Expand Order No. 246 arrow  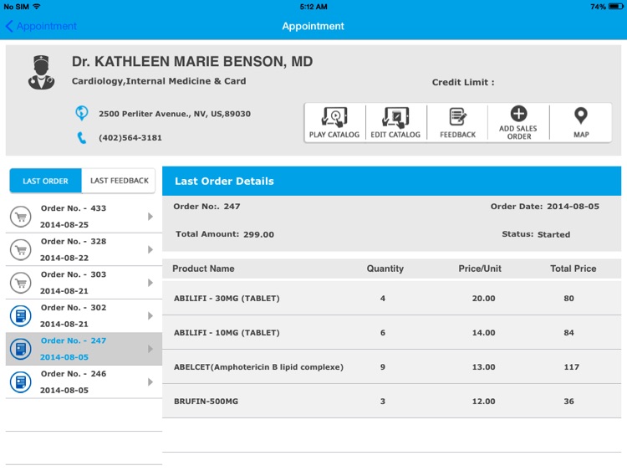[150, 381]
